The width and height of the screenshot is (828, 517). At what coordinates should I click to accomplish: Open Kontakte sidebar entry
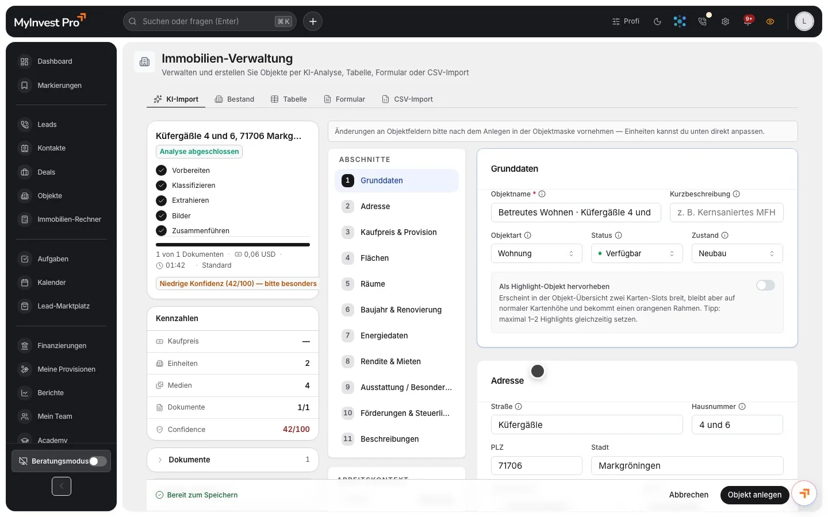[62, 148]
